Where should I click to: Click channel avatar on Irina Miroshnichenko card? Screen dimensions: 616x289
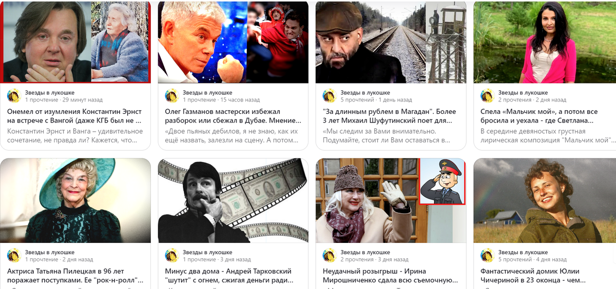coord(329,255)
